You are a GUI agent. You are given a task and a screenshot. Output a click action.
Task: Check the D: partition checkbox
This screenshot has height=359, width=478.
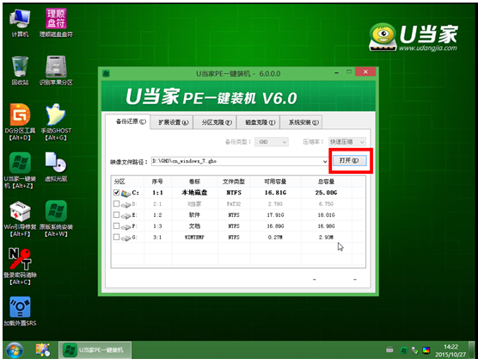[x=116, y=204]
